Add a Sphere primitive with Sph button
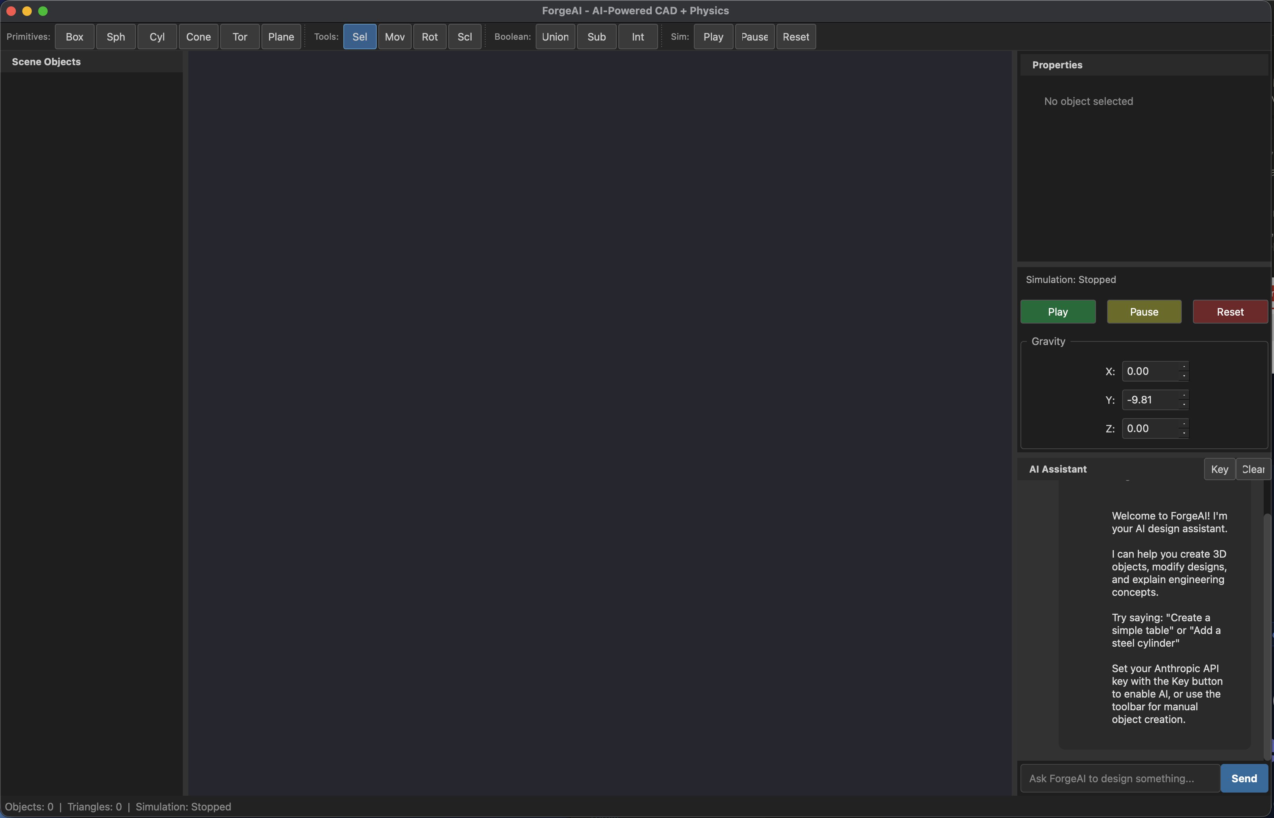Screen dimensions: 1274x818 [x=116, y=37]
